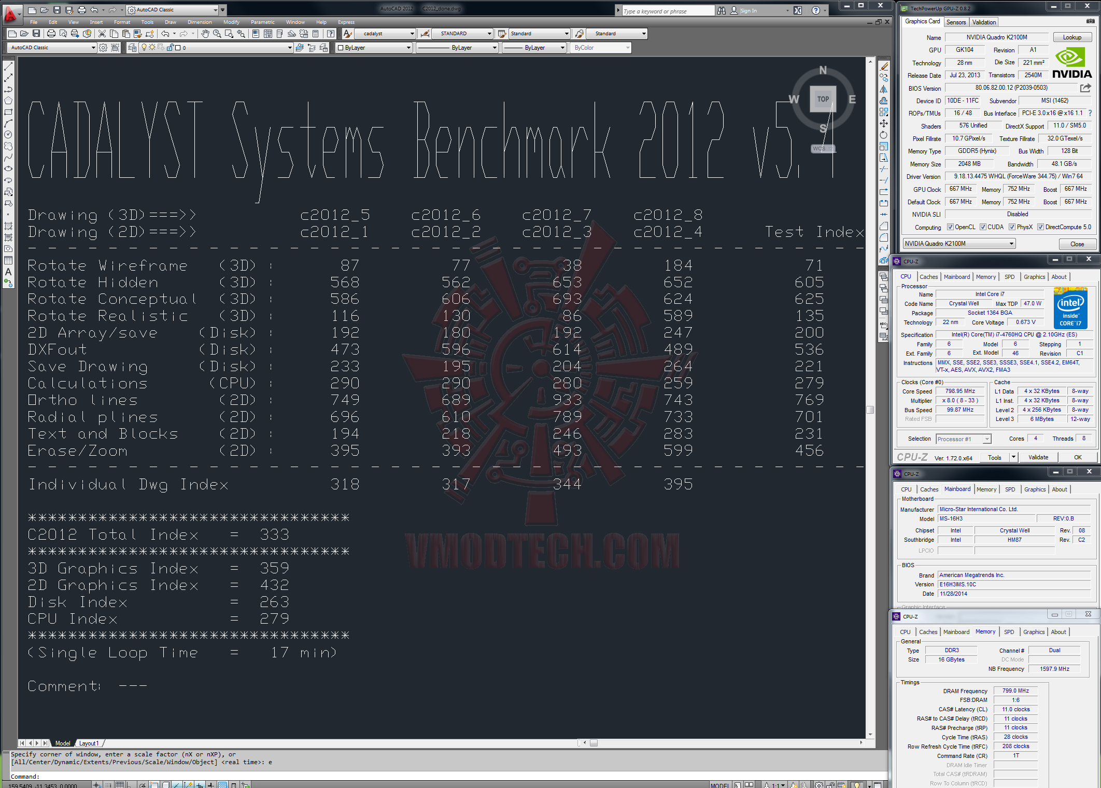Open the QuickCalc calculator icon
The image size is (1101, 788).
(x=315, y=34)
